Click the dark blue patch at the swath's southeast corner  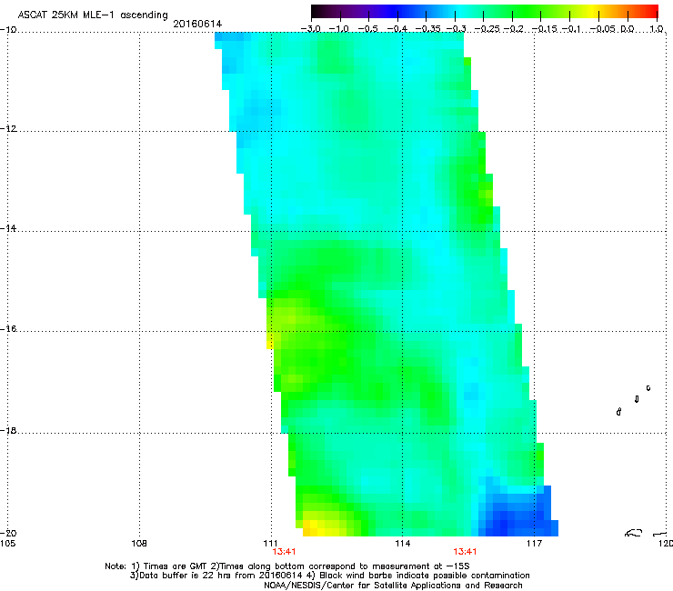pos(517,513)
